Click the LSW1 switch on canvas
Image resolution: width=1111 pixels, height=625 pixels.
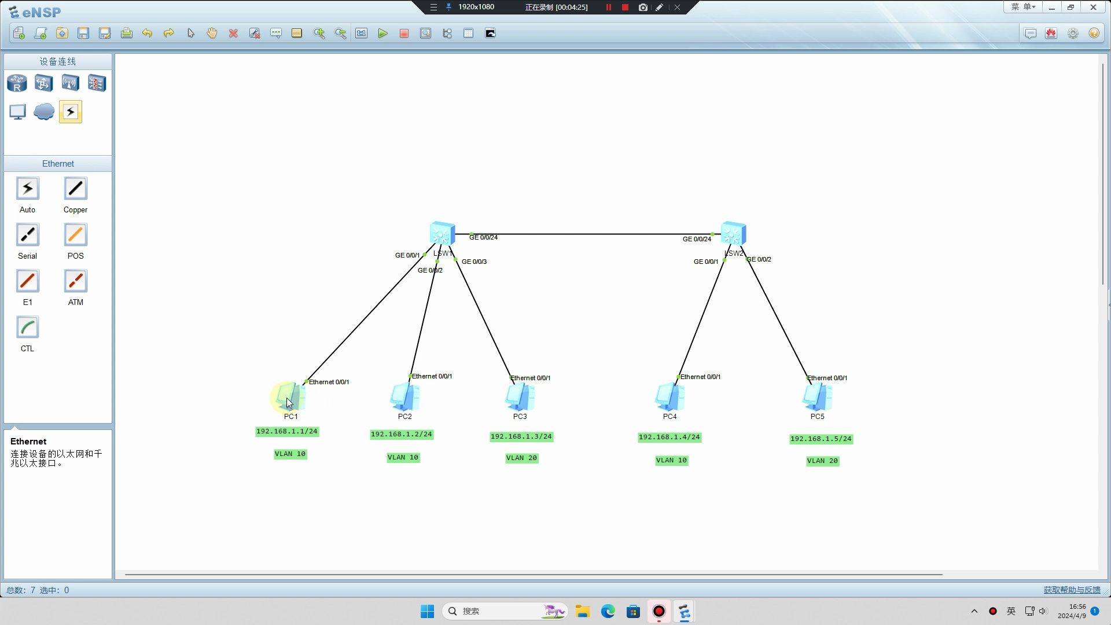coord(443,234)
